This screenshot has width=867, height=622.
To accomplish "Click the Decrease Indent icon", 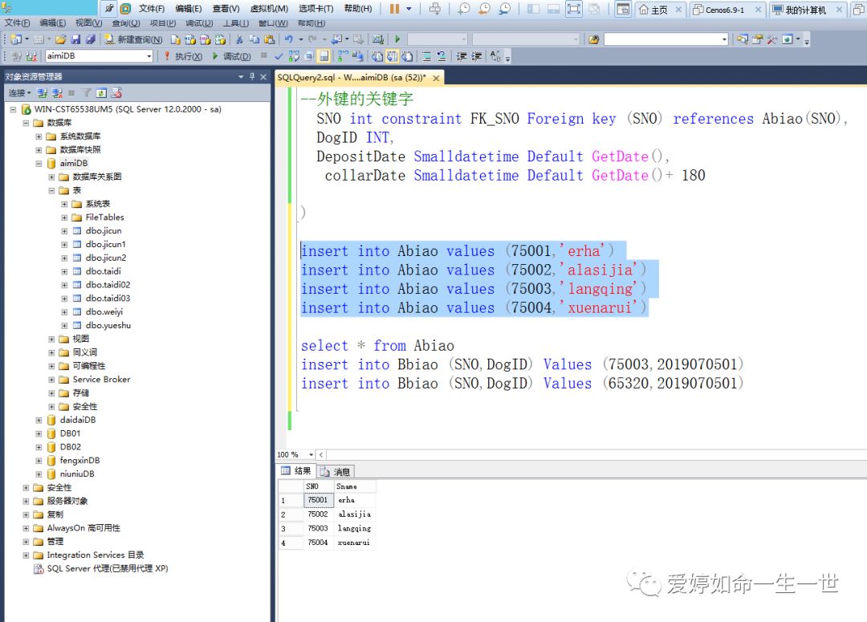I will [462, 56].
